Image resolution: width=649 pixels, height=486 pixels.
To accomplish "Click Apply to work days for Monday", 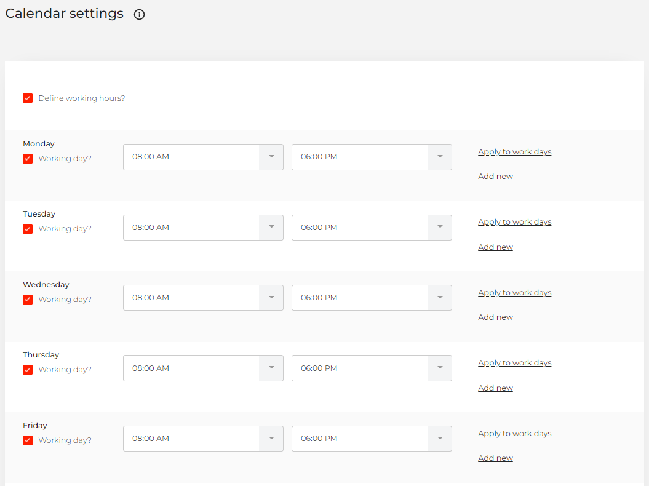I will point(514,151).
